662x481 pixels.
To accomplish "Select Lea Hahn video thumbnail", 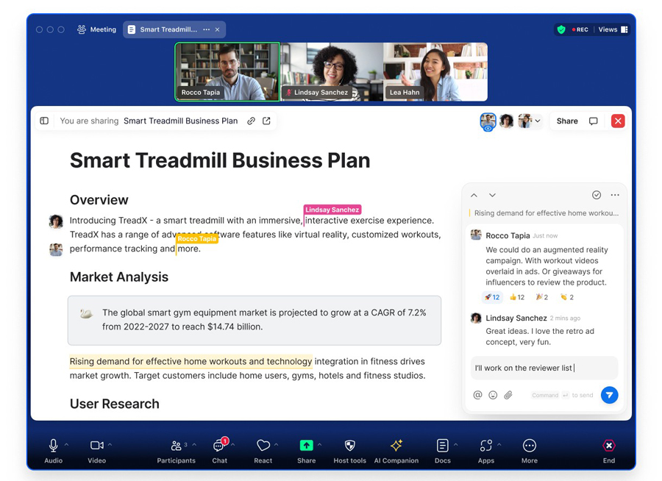I will pos(435,72).
